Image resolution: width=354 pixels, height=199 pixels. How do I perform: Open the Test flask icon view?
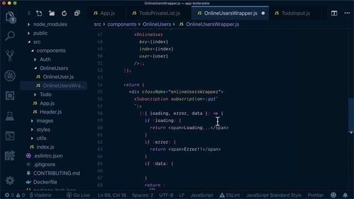(x=10, y=116)
